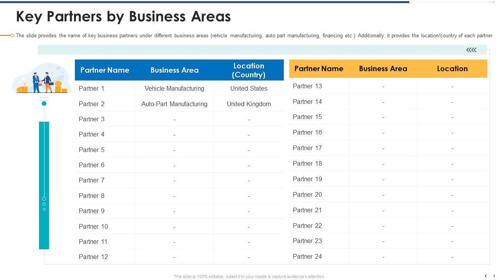
Task: Click the orange circle bullet beside the description
Action: pyautogui.click(x=12, y=35)
